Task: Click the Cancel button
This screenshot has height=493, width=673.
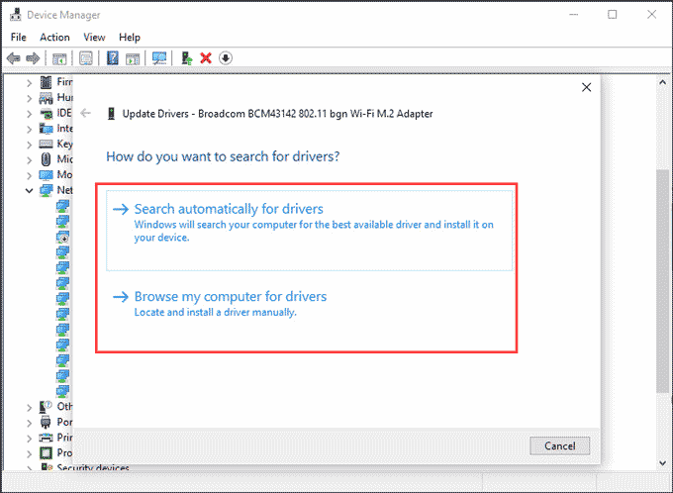Action: click(560, 445)
